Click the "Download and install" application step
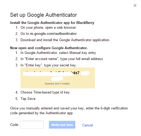The height and width of the screenshot is (136, 141). (65, 40)
